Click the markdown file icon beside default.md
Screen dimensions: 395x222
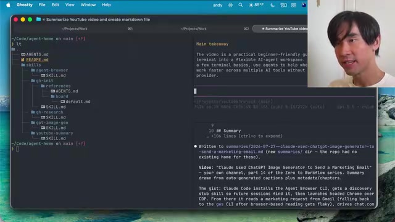point(62,102)
